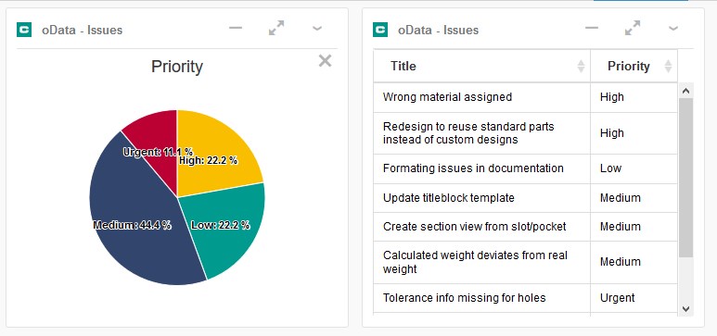Viewport: 717px width, 336px height.
Task: Open left widget chevron dropdown menu
Action: [317, 29]
